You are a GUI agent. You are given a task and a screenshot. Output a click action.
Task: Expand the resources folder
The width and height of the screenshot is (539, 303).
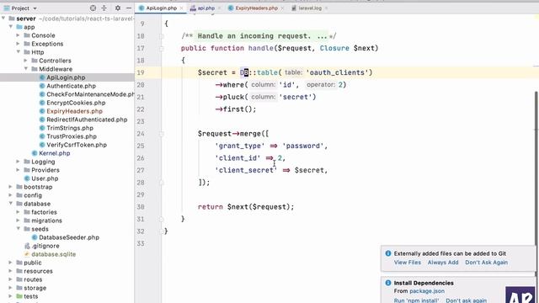pos(11,271)
